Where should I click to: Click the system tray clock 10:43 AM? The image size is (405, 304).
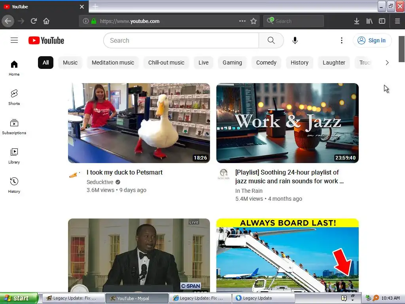tap(390, 298)
